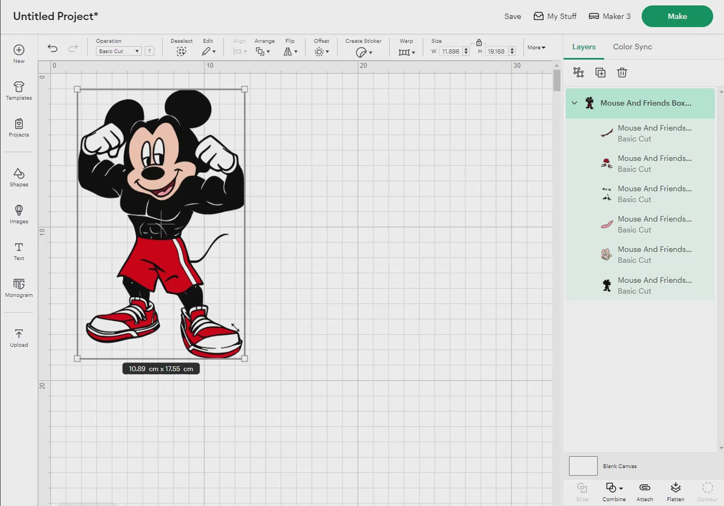
Task: Click the height stepper arrows
Action: pyautogui.click(x=512, y=51)
